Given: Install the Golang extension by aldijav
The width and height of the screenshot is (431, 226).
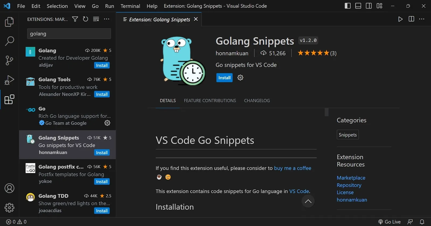Looking at the screenshot, I should pos(102,65).
